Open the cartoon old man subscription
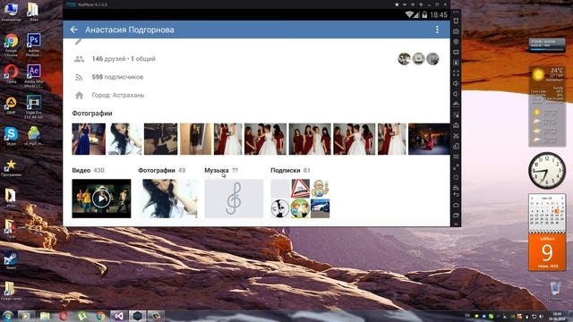Screen dimensions: 573x322 (321, 189)
